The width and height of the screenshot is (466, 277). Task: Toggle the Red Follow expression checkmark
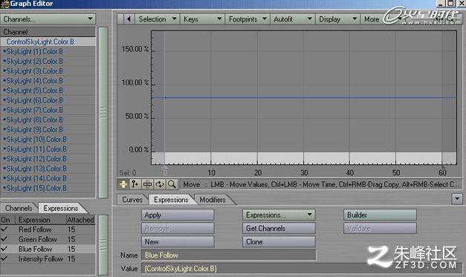pos(4,229)
